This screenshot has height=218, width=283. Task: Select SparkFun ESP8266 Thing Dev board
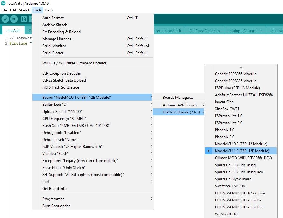tap(241, 172)
